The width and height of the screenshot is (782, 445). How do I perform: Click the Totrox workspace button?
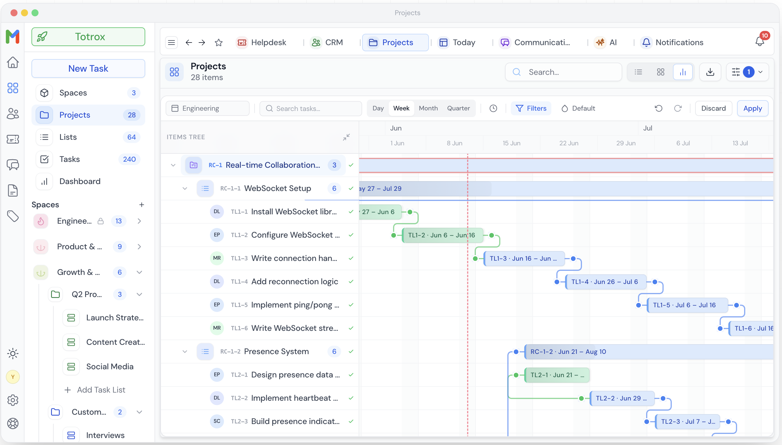pyautogui.click(x=88, y=37)
